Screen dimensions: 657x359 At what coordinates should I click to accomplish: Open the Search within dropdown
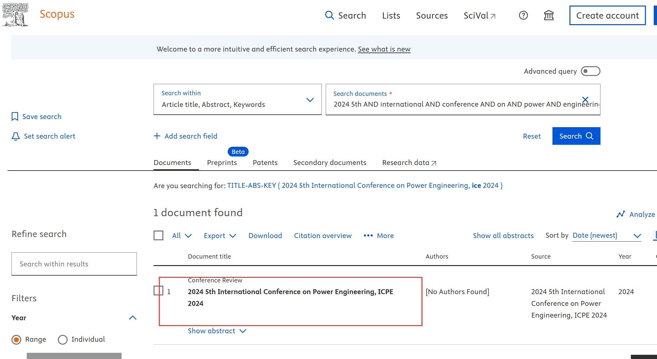click(238, 99)
